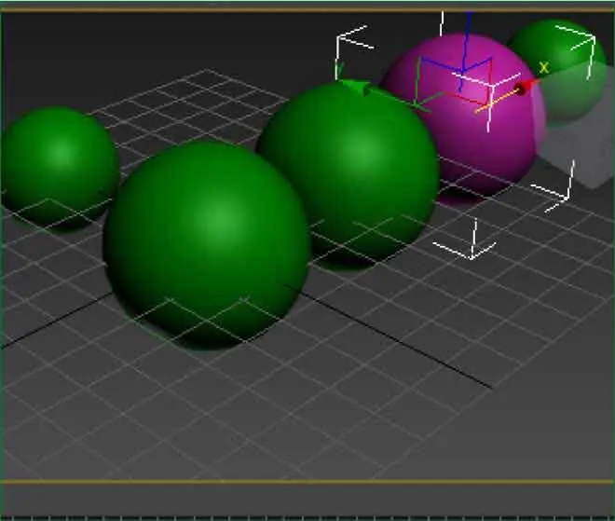The width and height of the screenshot is (615, 521).
Task: Click the bottom selection bracket below the magenta sphere
Action: click(472, 246)
